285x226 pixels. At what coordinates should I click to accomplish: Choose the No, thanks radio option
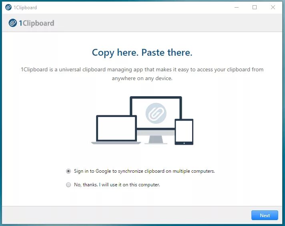[x=68, y=185]
